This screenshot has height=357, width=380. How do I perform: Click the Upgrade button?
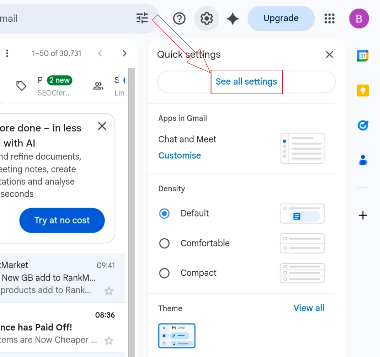281,19
